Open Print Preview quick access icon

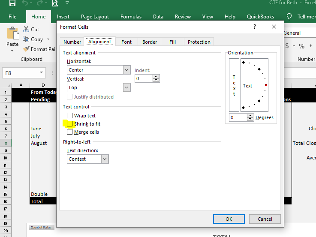[55, 3]
